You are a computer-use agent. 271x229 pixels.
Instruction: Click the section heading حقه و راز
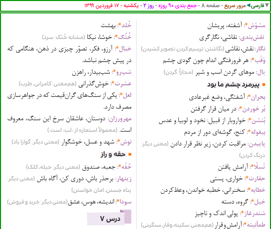tap(114, 154)
